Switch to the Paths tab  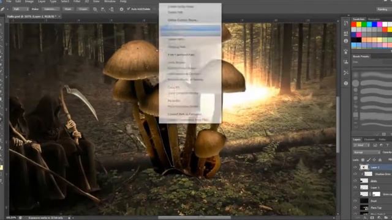[x=382, y=139]
